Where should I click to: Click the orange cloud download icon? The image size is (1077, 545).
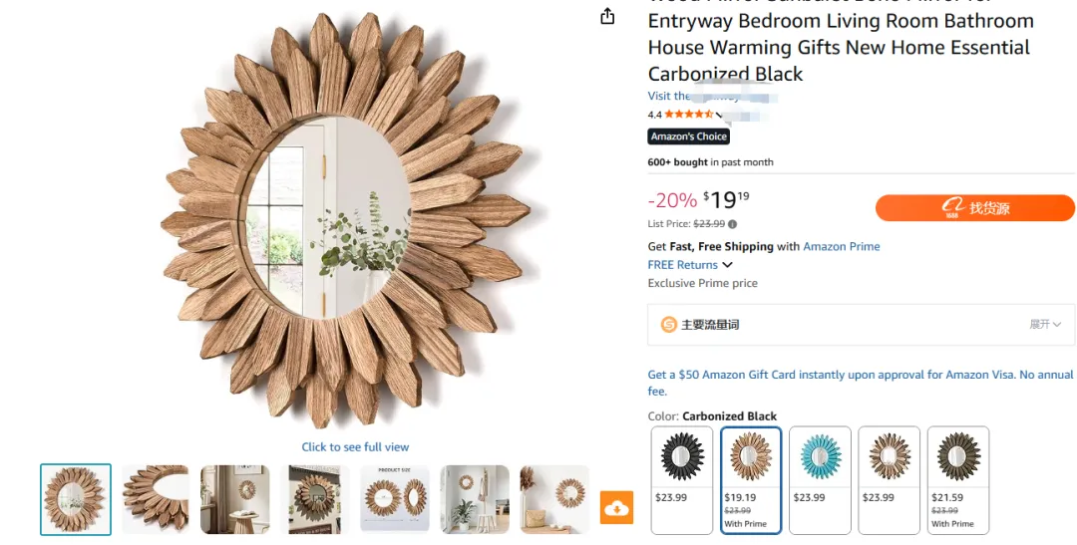tap(616, 507)
